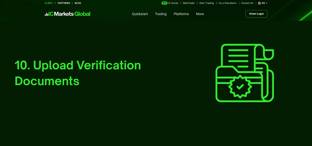
Task: Open the Contact Us page
Action: click(x=247, y=3)
